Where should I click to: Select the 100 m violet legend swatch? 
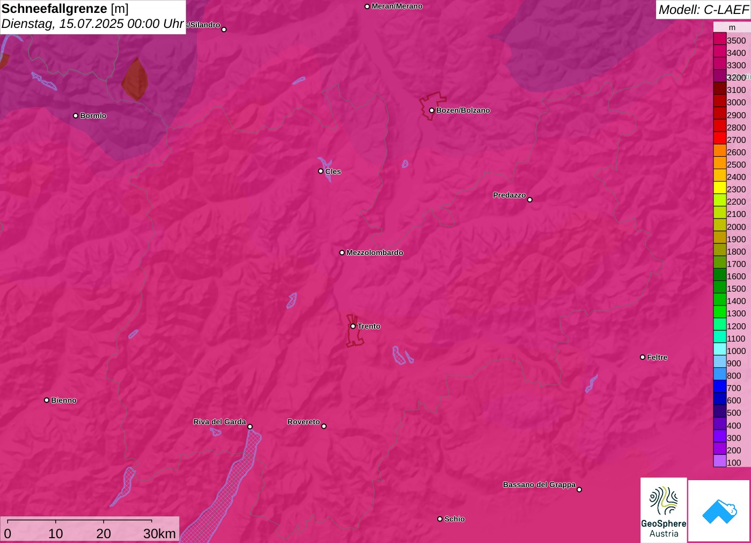(x=720, y=461)
